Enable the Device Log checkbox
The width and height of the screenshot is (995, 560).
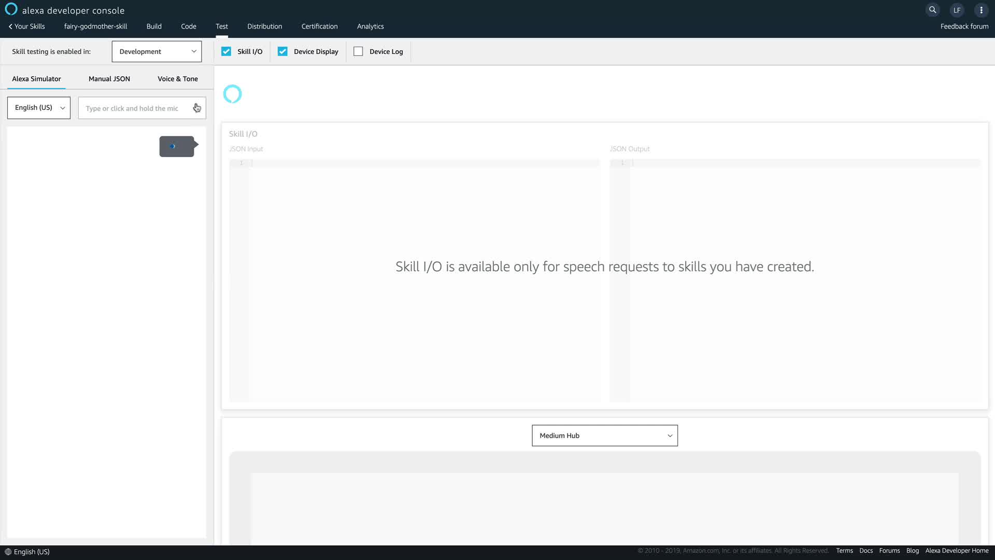pyautogui.click(x=358, y=51)
